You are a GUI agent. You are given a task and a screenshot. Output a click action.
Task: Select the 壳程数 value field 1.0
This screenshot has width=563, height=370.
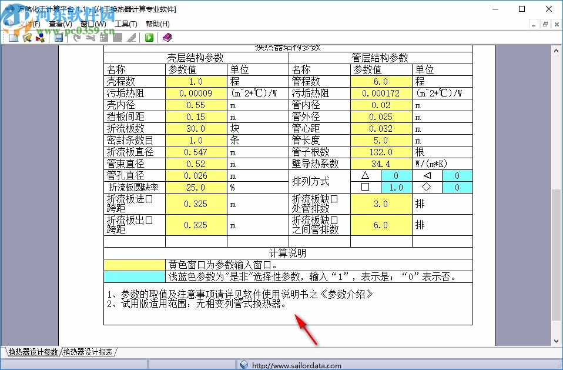click(196, 82)
